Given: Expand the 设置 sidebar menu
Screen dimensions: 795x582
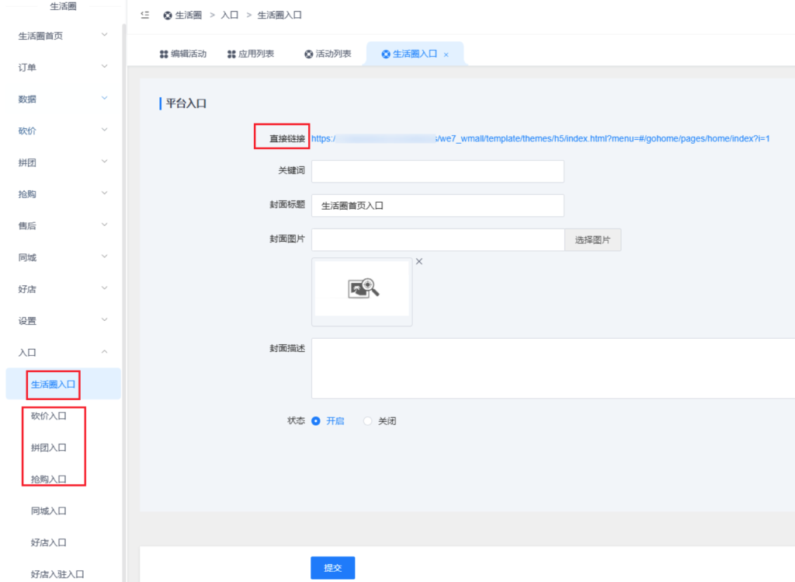Looking at the screenshot, I should [x=105, y=320].
